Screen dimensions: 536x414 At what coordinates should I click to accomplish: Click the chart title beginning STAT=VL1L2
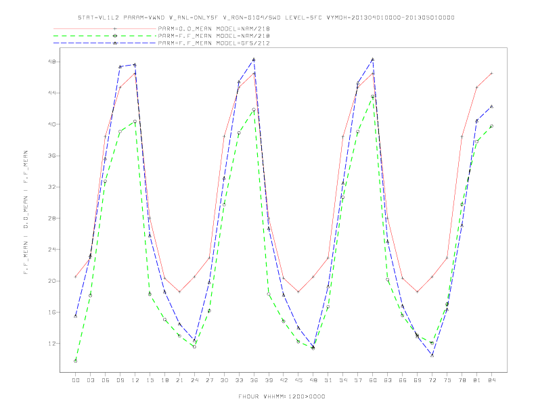tap(266, 18)
